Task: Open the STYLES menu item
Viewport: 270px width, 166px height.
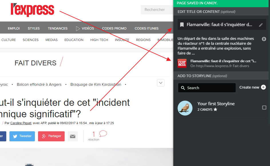Action: 34,28
